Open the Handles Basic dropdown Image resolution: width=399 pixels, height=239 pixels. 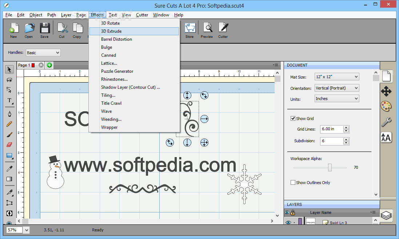point(43,53)
